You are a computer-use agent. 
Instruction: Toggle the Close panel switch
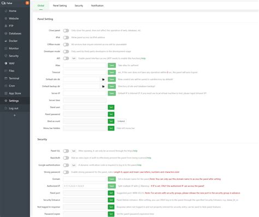click(x=66, y=31)
